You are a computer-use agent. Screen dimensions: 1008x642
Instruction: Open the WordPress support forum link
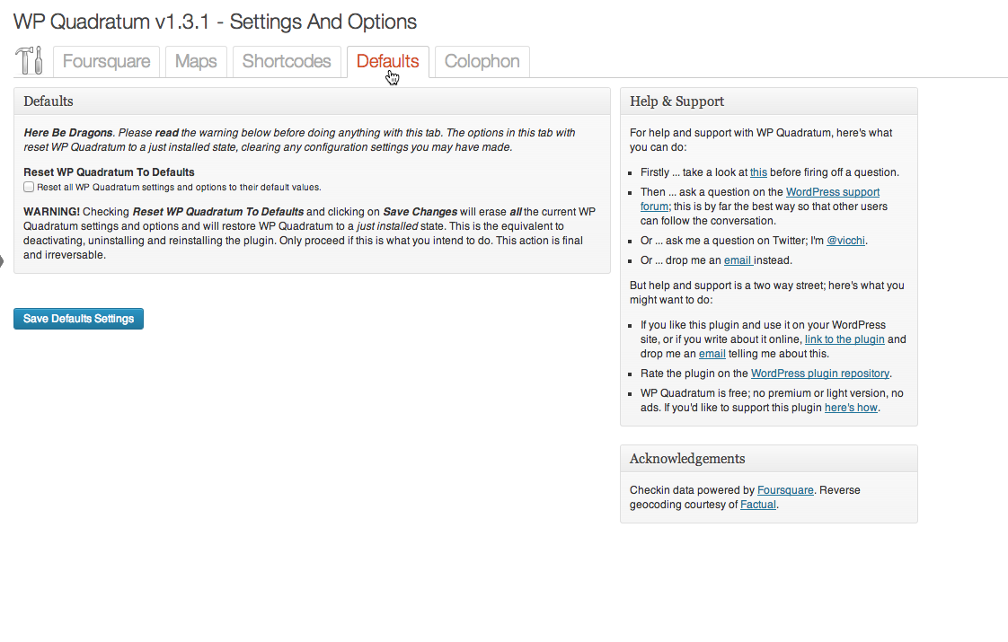[833, 192]
